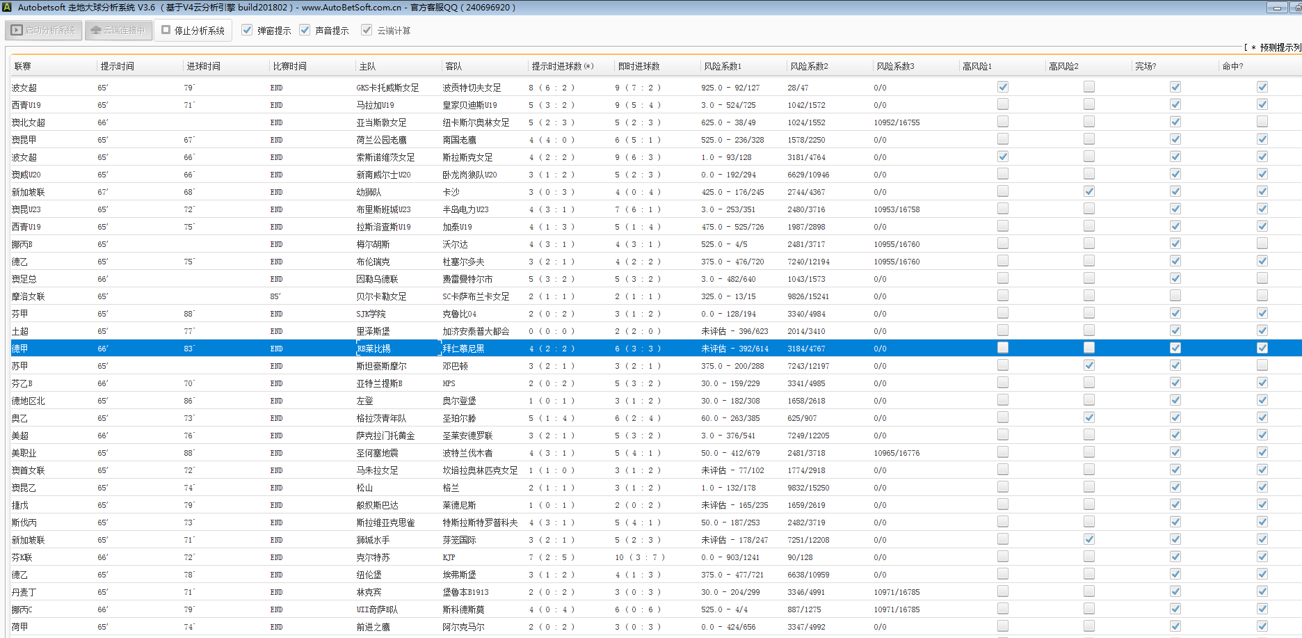Click the 预测提示列 label
This screenshot has width=1302, height=638.
click(1280, 47)
